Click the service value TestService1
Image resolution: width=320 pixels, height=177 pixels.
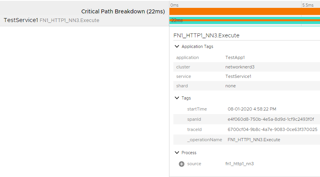[x=238, y=76]
